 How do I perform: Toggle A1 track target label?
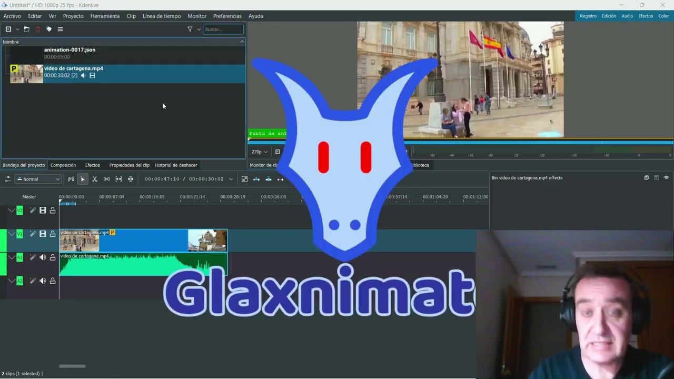point(19,257)
